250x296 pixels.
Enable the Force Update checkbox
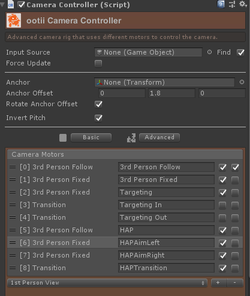(x=98, y=64)
